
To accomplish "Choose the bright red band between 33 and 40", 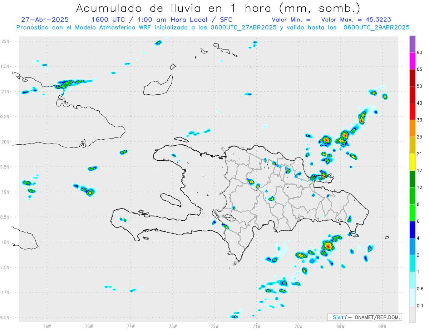I will point(412,111).
